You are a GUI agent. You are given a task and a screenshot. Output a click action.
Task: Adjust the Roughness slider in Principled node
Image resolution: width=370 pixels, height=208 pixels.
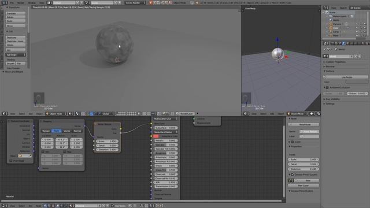pos(166,153)
